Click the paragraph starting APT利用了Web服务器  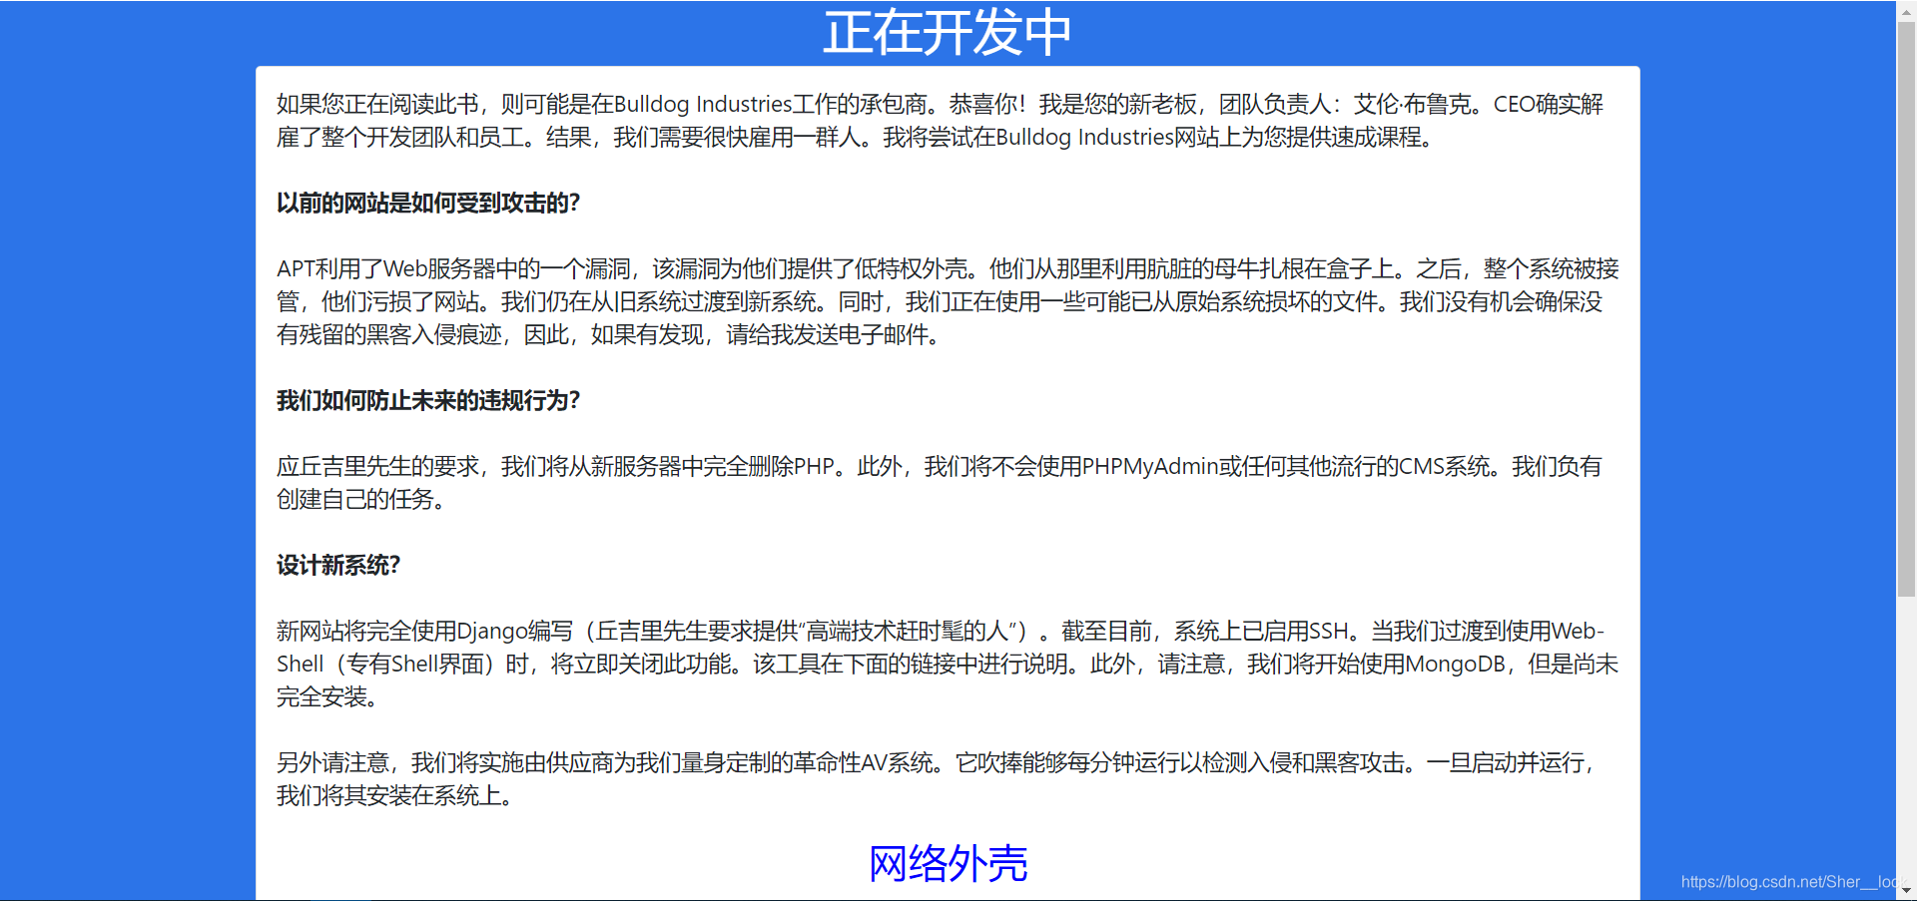click(x=948, y=301)
